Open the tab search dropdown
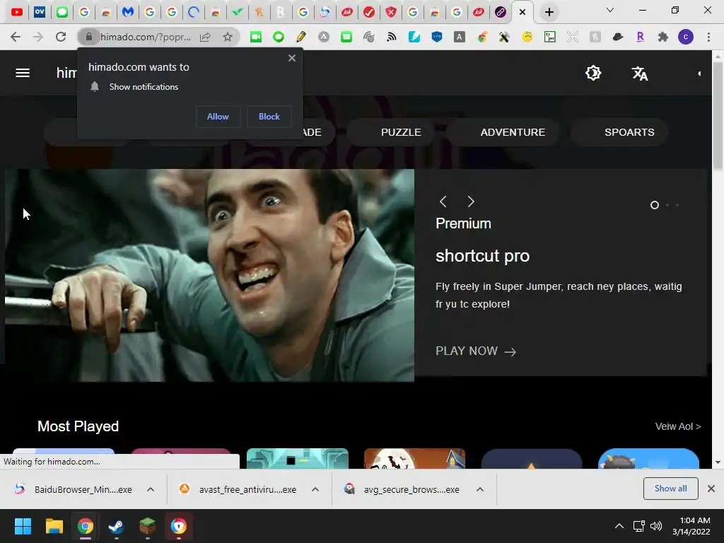Screen dimensions: 724x543 [x=610, y=10]
